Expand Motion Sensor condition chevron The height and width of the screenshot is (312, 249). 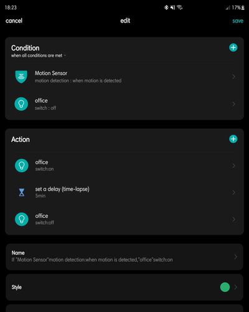[x=234, y=77]
